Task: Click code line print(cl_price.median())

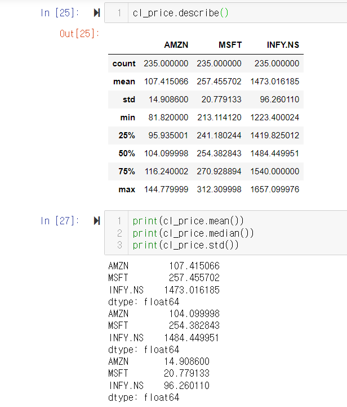Action: tap(193, 233)
